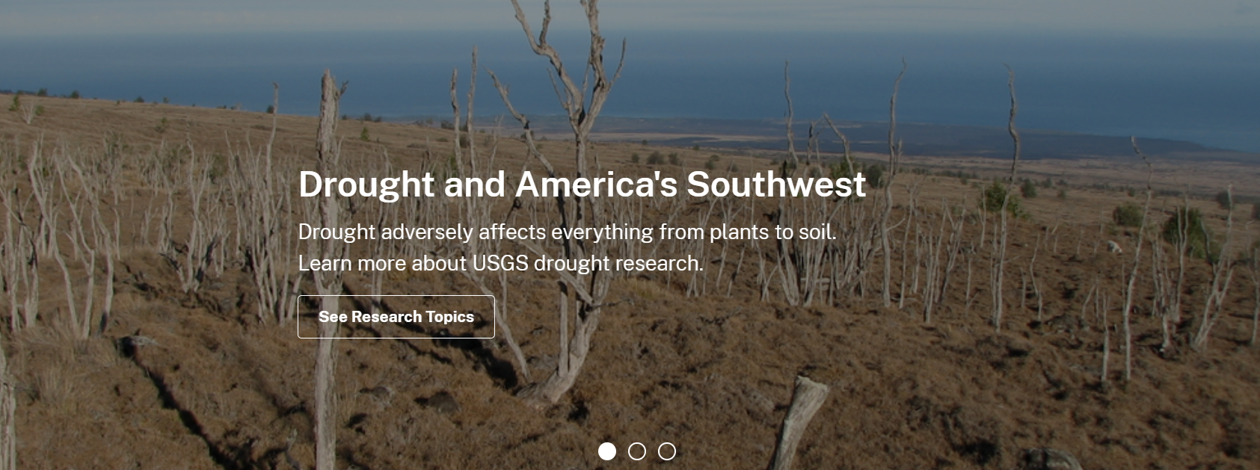The image size is (1260, 470).
Task: Jump to the third carousel slide dot
Action: 667,451
